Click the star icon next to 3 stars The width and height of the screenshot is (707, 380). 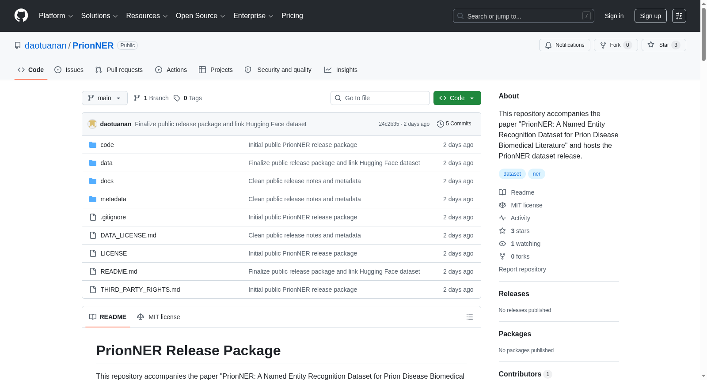[502, 231]
